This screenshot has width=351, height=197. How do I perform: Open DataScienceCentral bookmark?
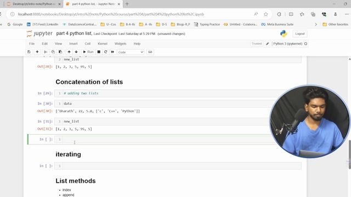tap(80, 24)
